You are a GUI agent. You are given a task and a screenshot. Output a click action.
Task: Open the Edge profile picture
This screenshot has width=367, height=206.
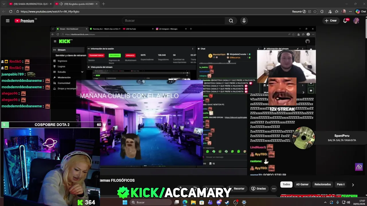344,11
